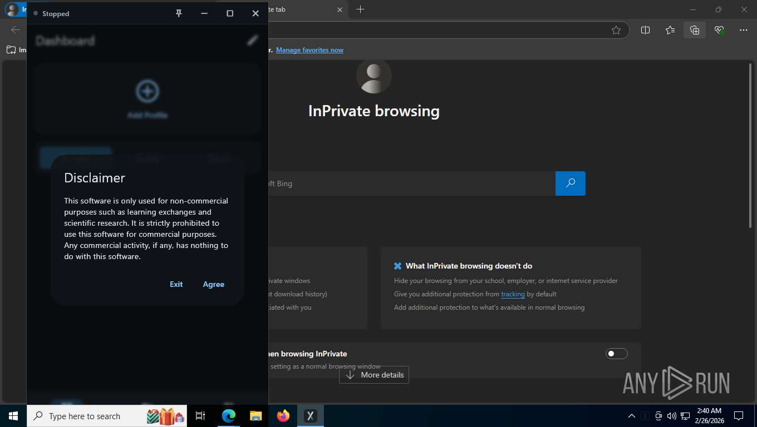Open Edge split screen view
The image size is (757, 427).
pos(646,30)
